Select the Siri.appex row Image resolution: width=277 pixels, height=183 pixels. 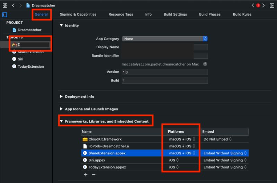pos(165,160)
